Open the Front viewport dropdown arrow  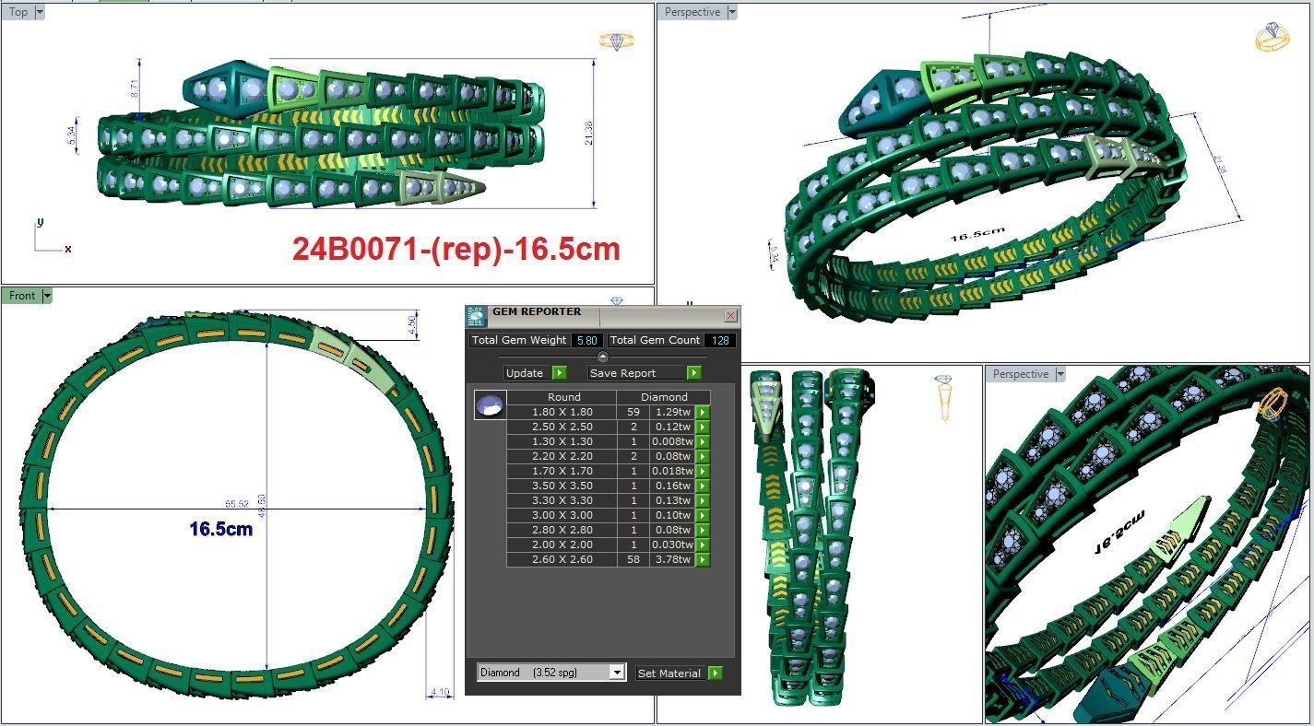(47, 296)
